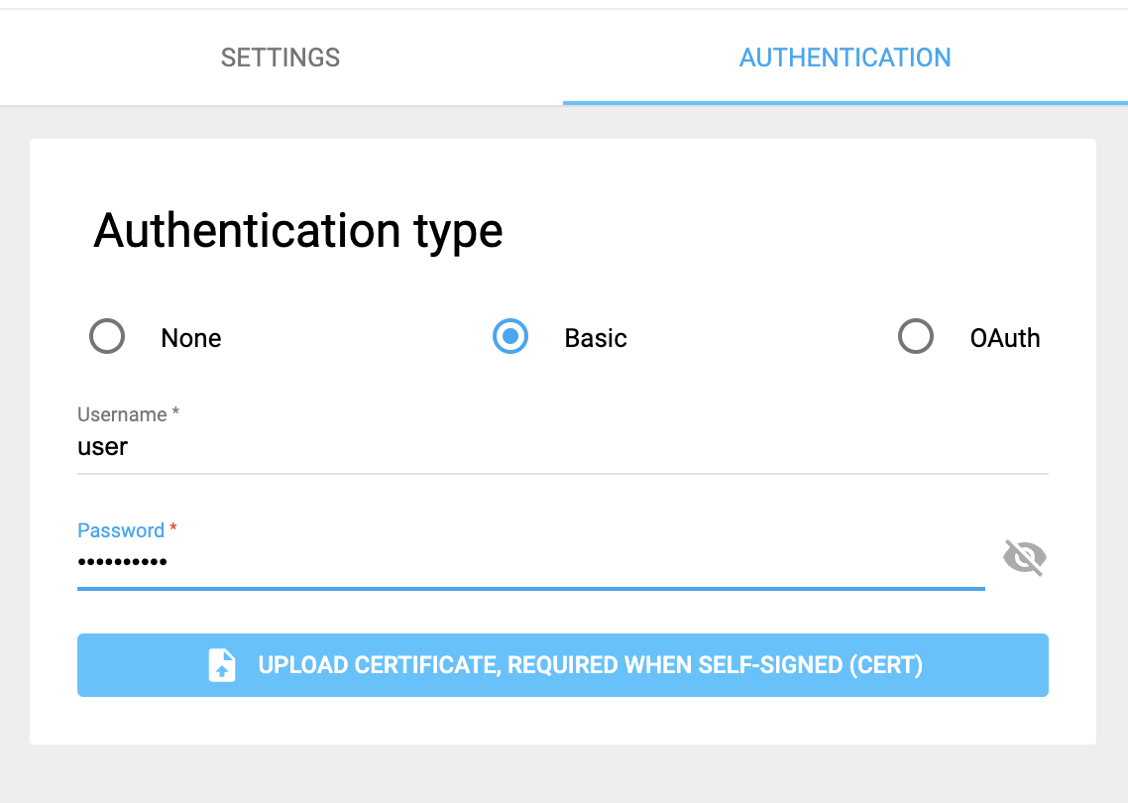Open the AUTHENTICATION tab
The height and width of the screenshot is (803, 1128).
tap(845, 57)
